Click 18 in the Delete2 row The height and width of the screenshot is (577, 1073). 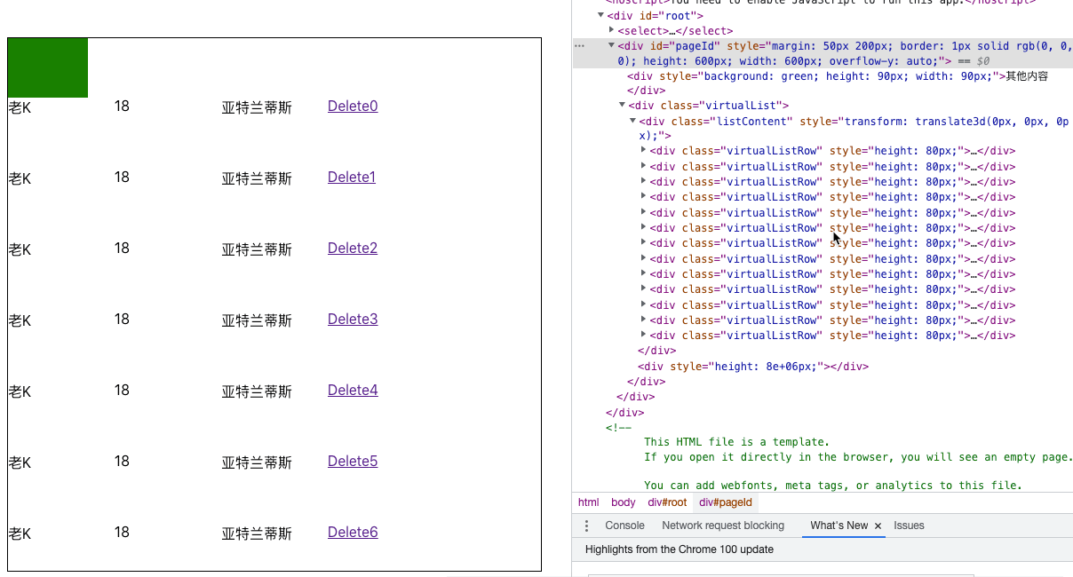click(x=122, y=249)
